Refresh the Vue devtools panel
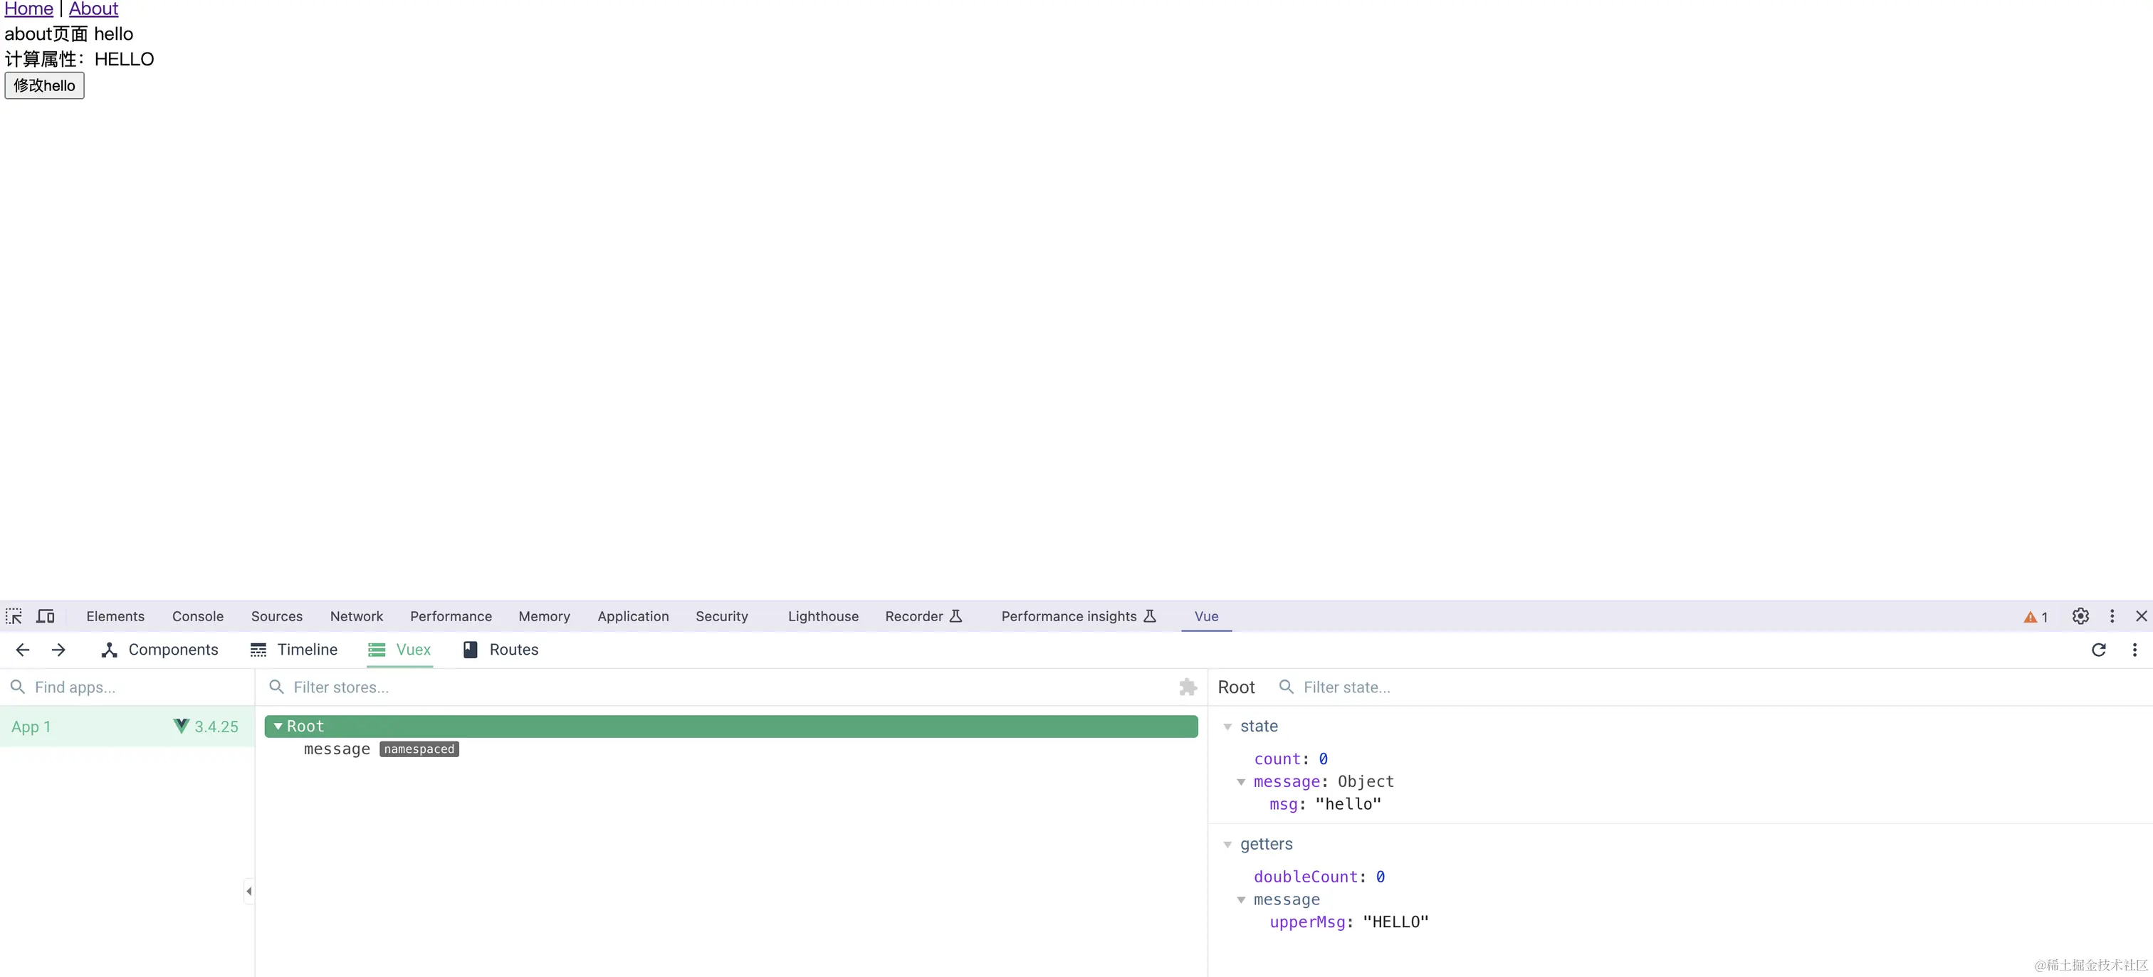This screenshot has height=977, width=2153. pyautogui.click(x=2099, y=650)
